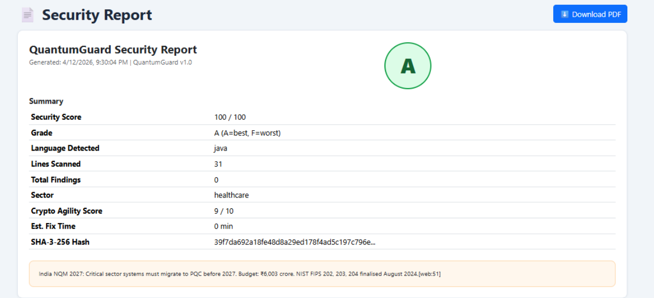
Task: Click the Security Score label
Action: tap(56, 117)
